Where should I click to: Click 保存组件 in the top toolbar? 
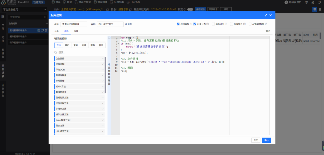pyautogui.click(x=100, y=2)
